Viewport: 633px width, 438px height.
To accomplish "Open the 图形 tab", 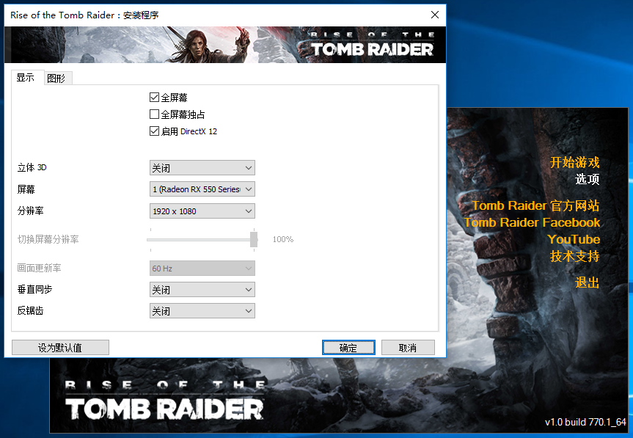I will [x=56, y=79].
